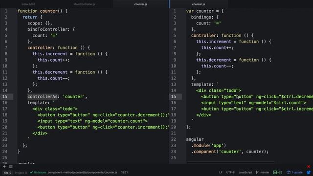
Task: Click line number 15 in left gutter
Action: (x=5, y=97)
